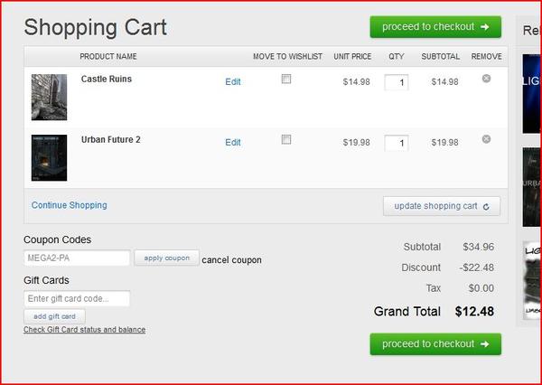
Task: Tick the wishlist checkbox for Urban Future 2
Action: (x=286, y=140)
